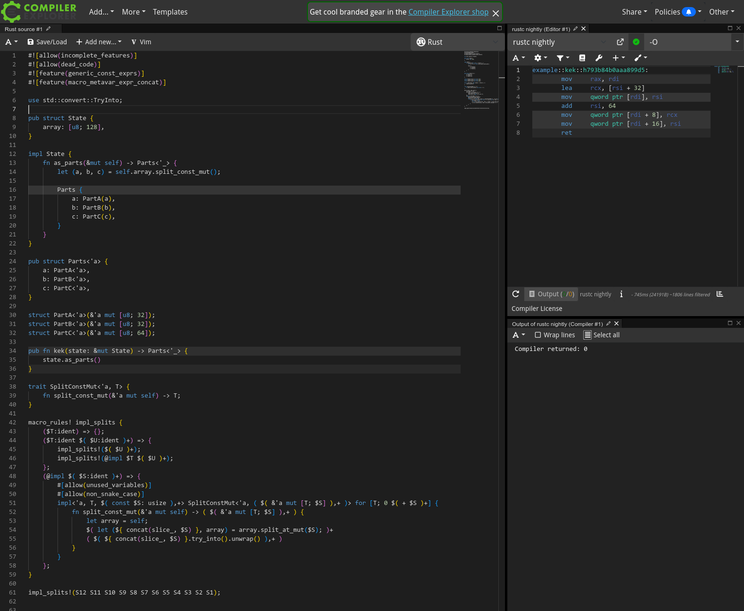Open compiler pane font size menu

(x=519, y=58)
